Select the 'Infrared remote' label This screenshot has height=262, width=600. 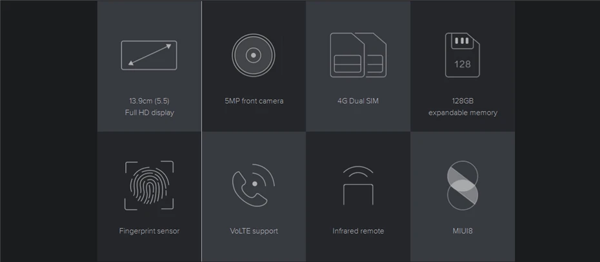pos(358,231)
